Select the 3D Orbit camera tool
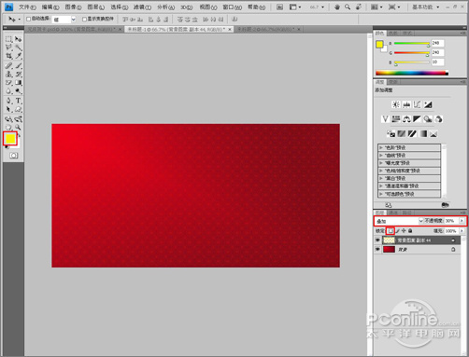The image size is (469, 357). 19,119
